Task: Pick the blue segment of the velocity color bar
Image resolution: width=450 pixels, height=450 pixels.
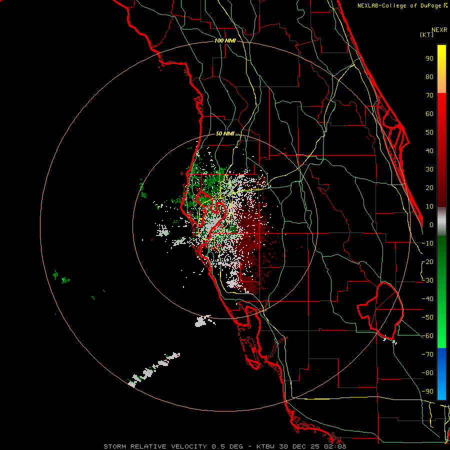Action: (x=441, y=374)
